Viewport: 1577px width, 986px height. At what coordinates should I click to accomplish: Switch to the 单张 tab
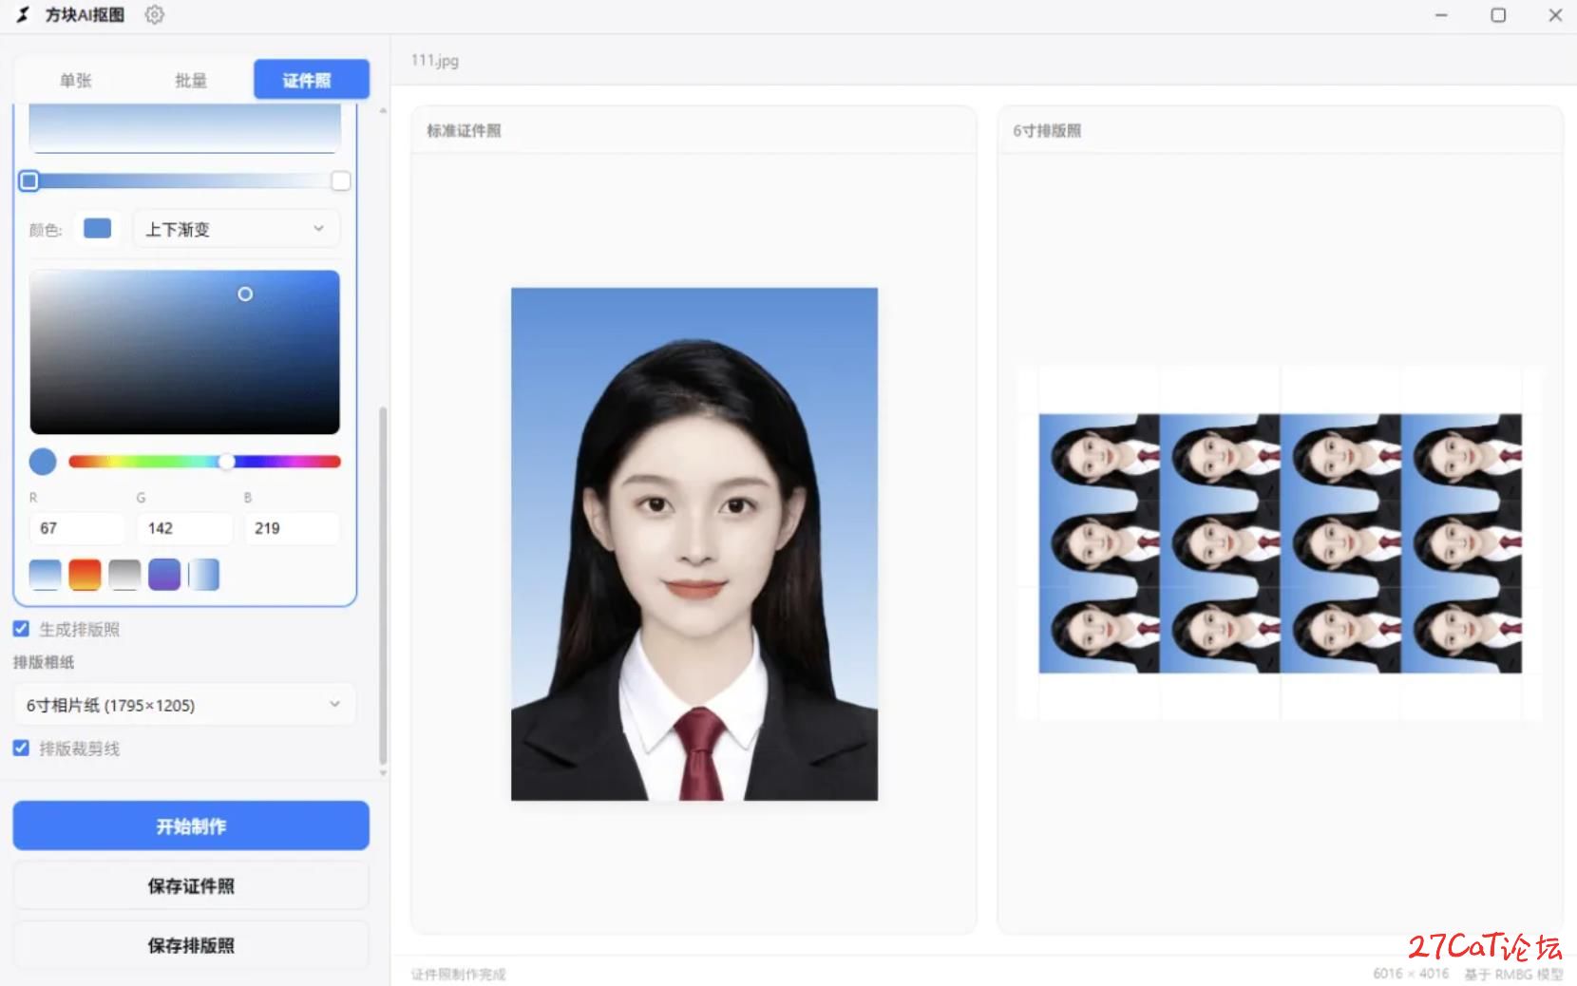76,80
